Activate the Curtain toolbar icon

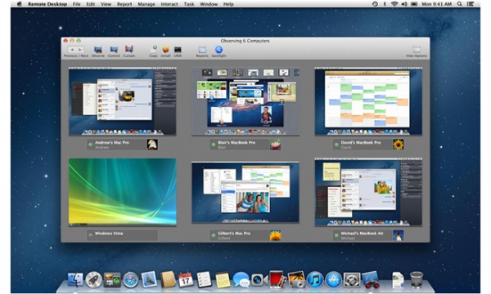click(x=129, y=50)
